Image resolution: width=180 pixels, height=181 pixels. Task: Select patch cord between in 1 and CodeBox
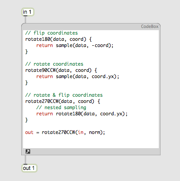click(x=25, y=20)
